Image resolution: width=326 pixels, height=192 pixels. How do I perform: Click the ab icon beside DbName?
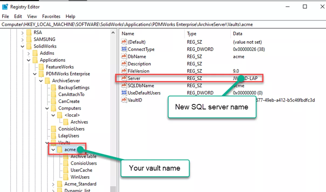point(124,56)
